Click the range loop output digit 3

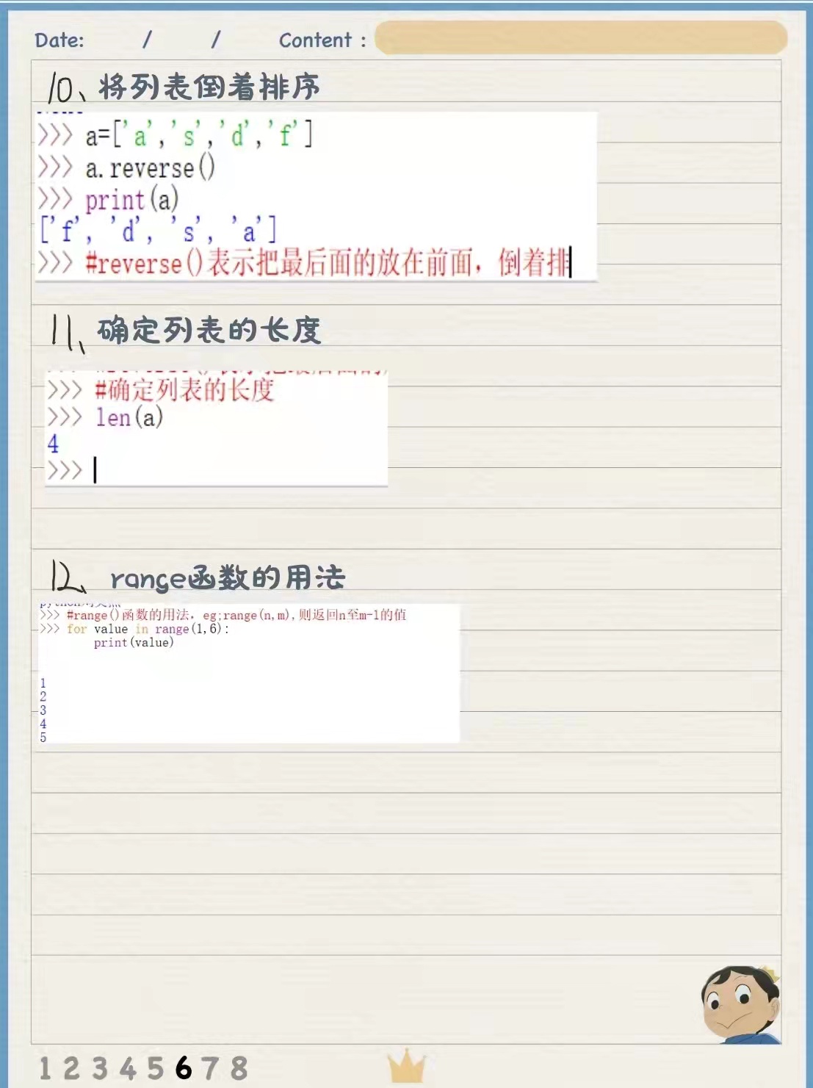(x=43, y=710)
